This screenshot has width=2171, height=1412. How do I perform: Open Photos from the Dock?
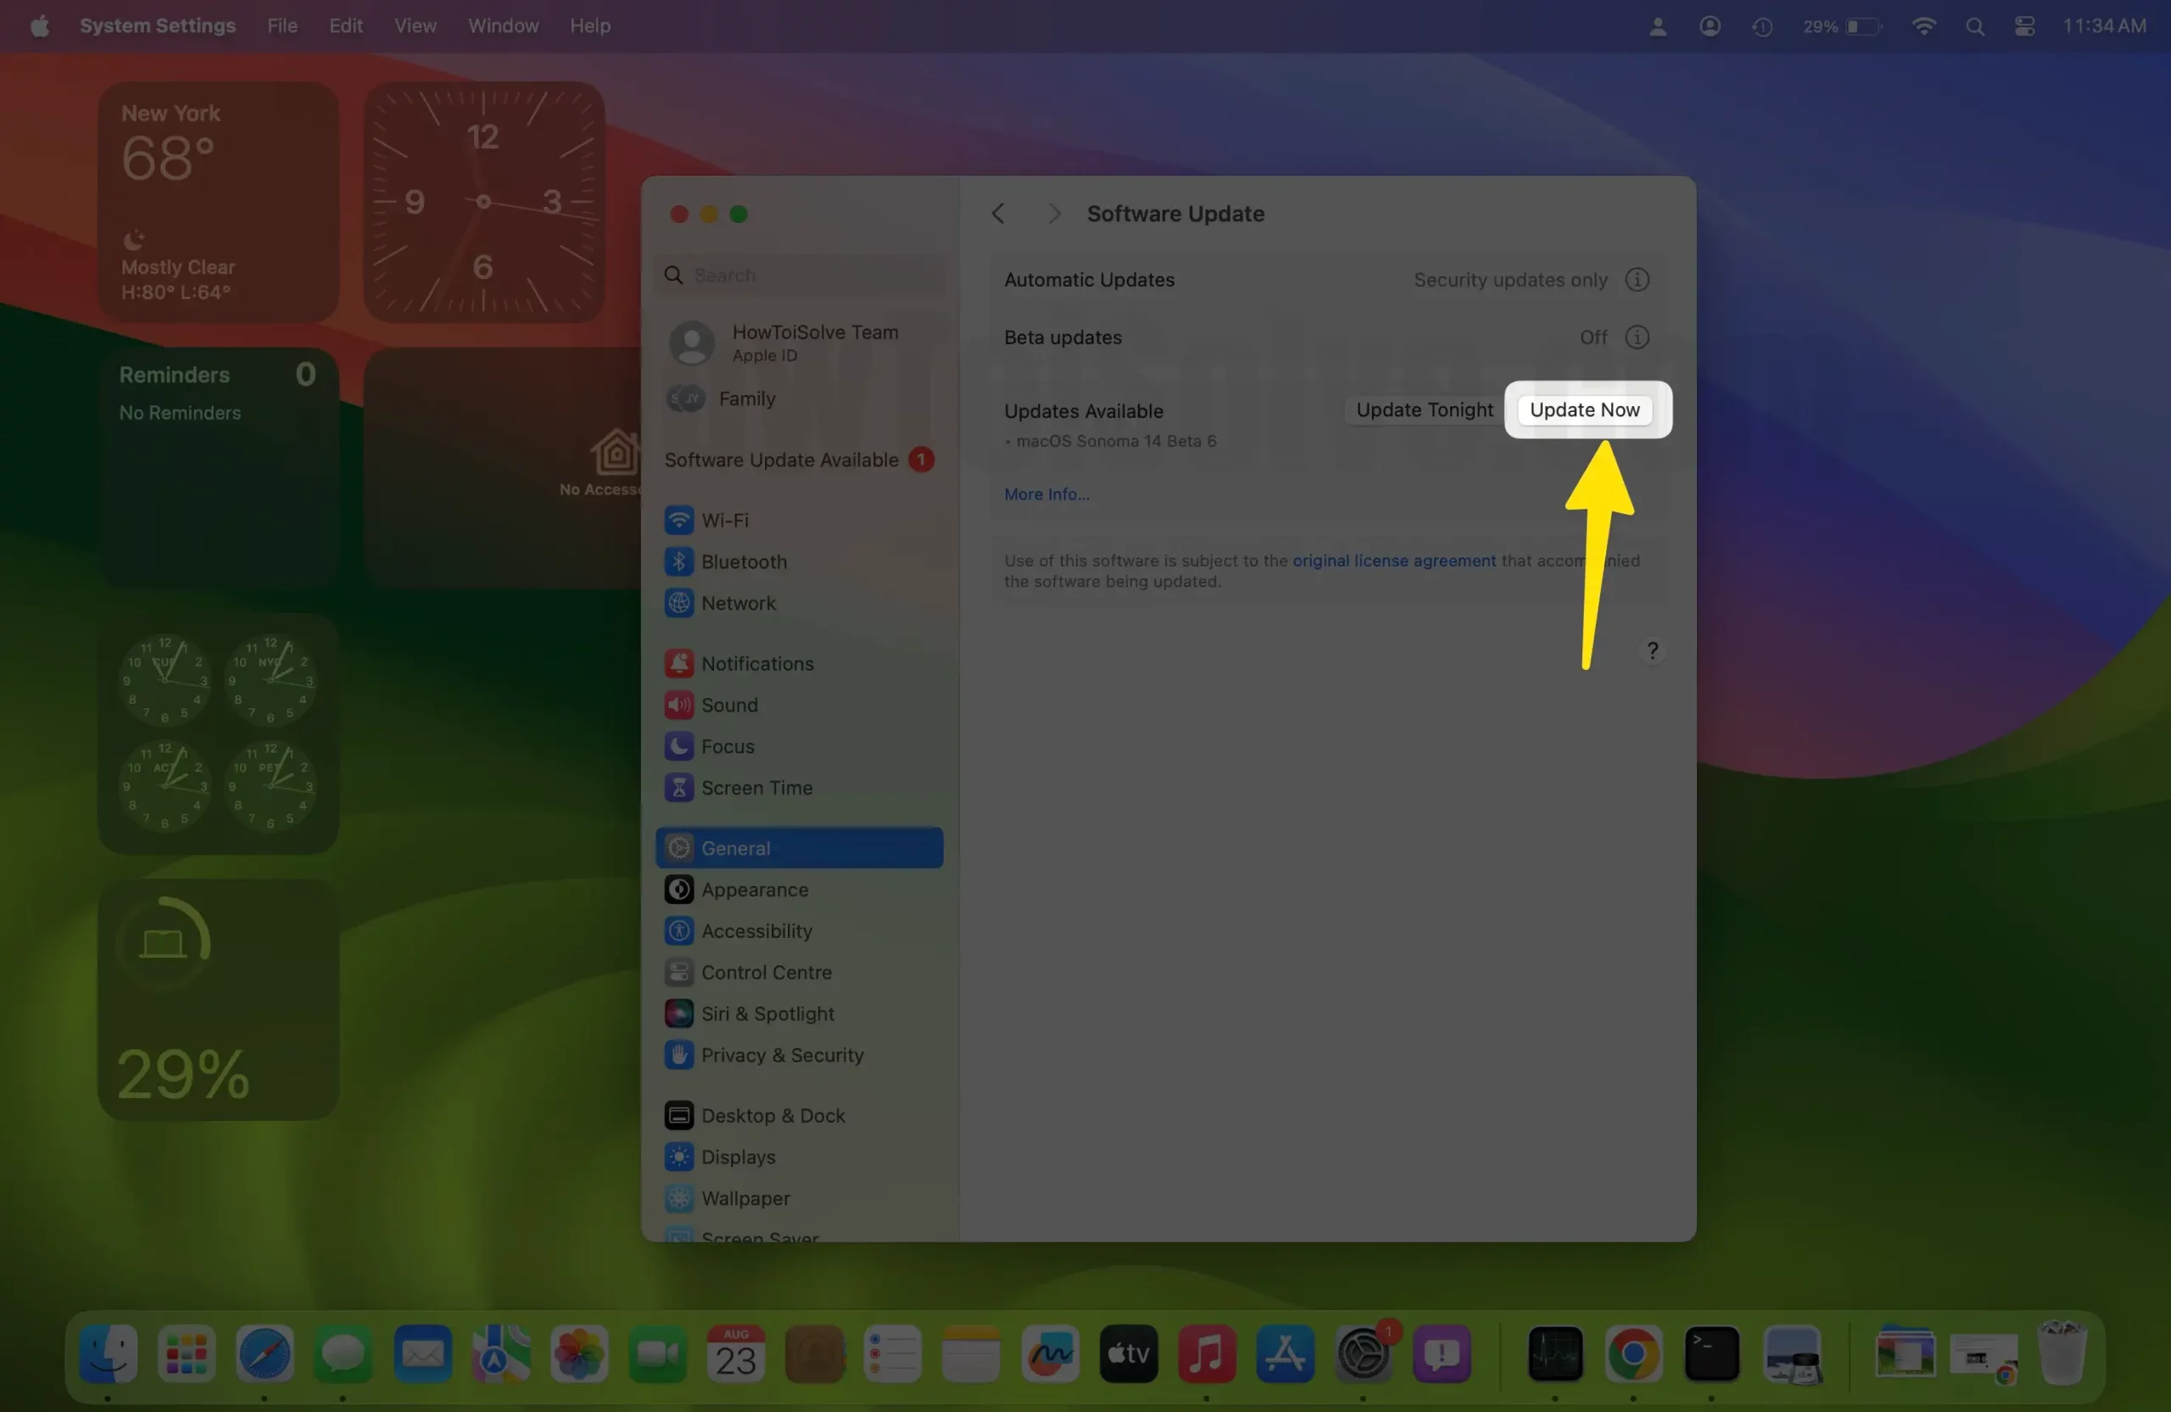tap(578, 1353)
